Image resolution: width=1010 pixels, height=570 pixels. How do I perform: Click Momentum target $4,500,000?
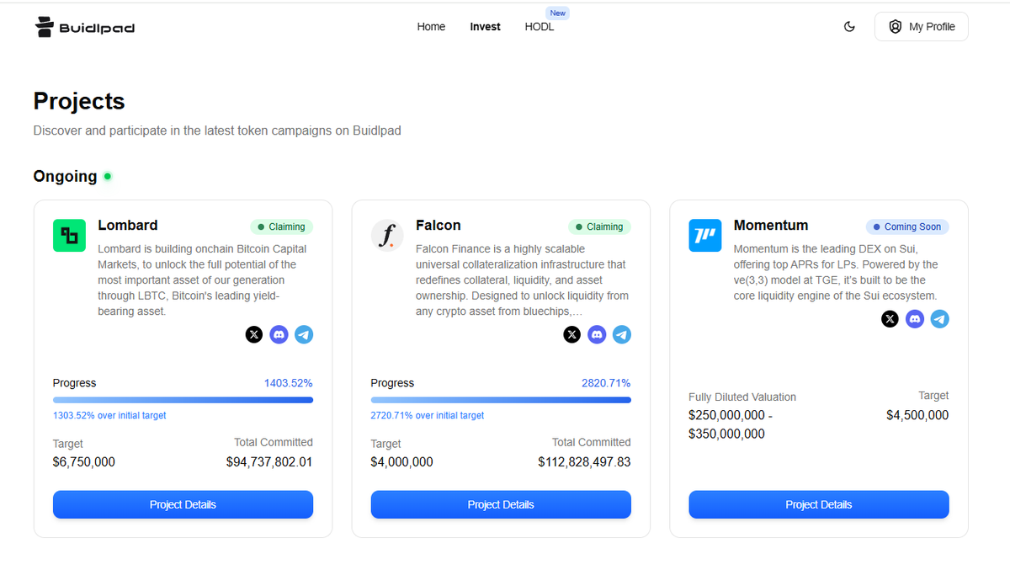coord(917,415)
